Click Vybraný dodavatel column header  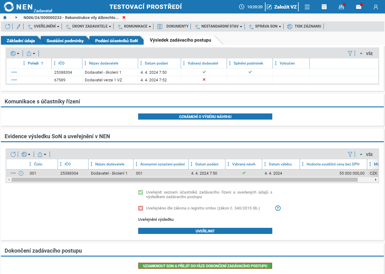click(x=203, y=63)
